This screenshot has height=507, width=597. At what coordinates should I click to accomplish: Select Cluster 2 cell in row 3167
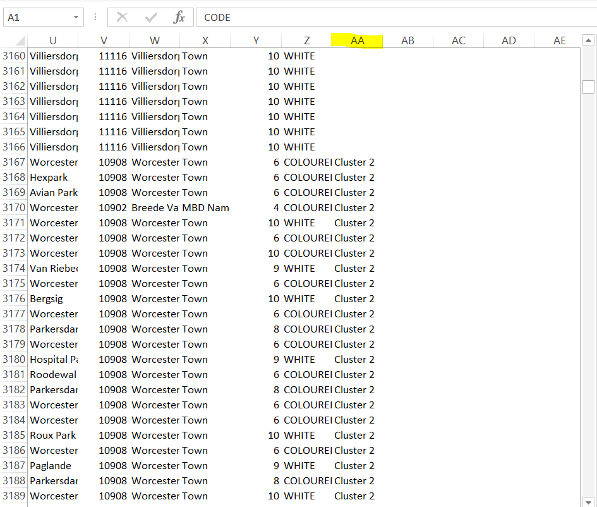click(355, 162)
